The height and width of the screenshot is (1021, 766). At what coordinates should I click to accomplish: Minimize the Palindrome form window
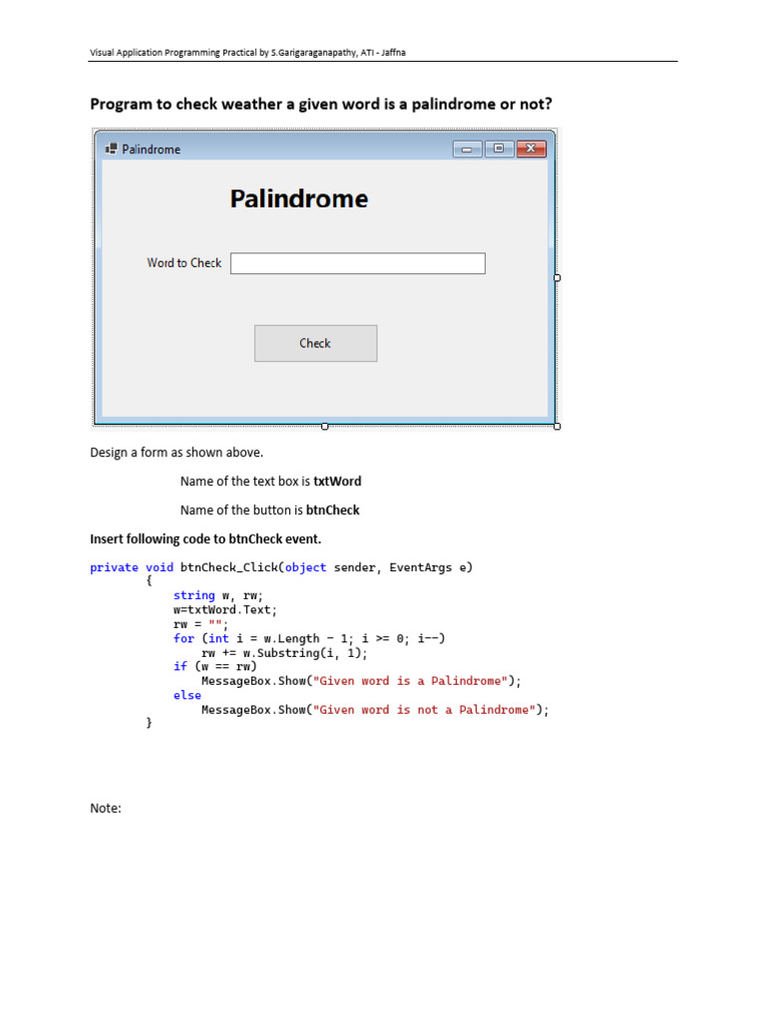click(x=467, y=150)
